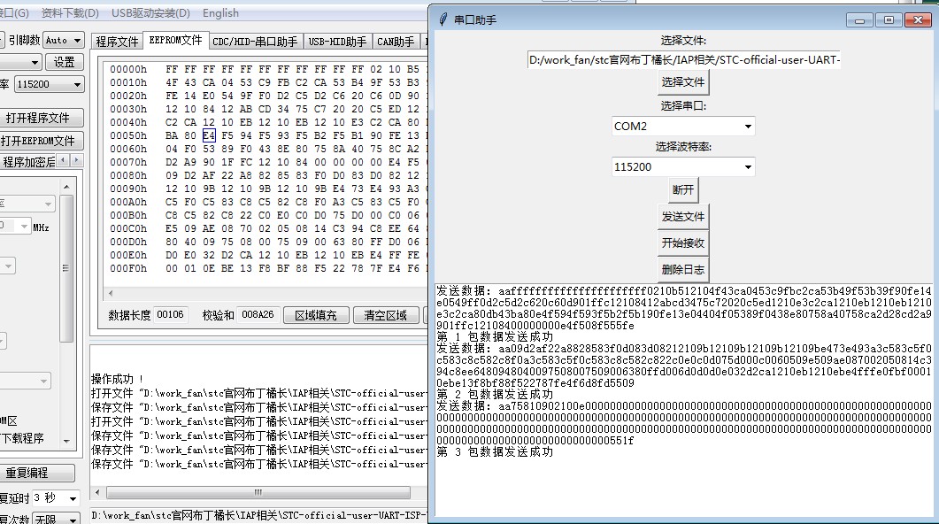Click the 重复编程 button
Image resolution: width=939 pixels, height=524 pixels.
coord(36,473)
